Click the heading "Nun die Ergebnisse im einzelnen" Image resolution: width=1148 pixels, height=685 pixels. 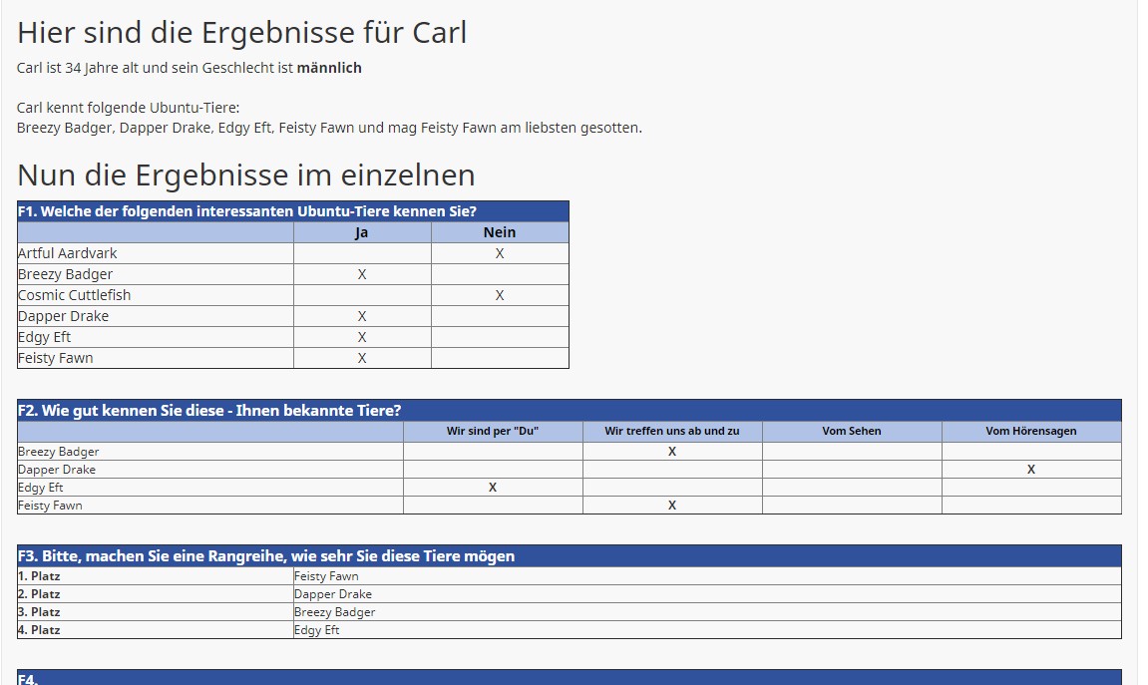tap(246, 174)
